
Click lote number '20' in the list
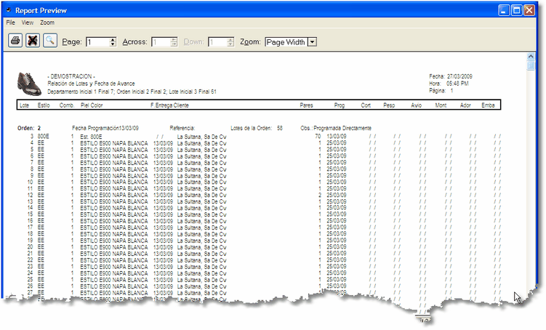[30, 247]
